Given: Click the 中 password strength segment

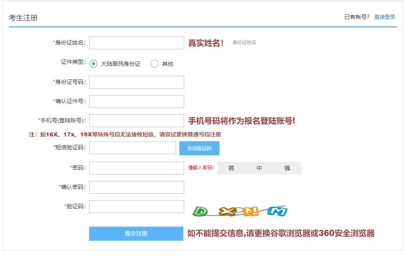Looking at the screenshot, I should click(259, 168).
